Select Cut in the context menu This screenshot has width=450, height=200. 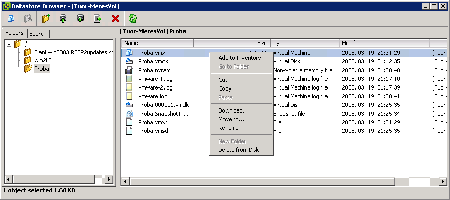click(223, 80)
